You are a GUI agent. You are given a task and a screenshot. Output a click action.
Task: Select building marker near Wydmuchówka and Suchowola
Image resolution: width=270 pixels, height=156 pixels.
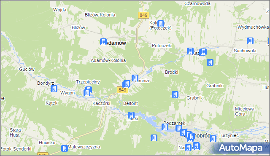pos(250,41)
